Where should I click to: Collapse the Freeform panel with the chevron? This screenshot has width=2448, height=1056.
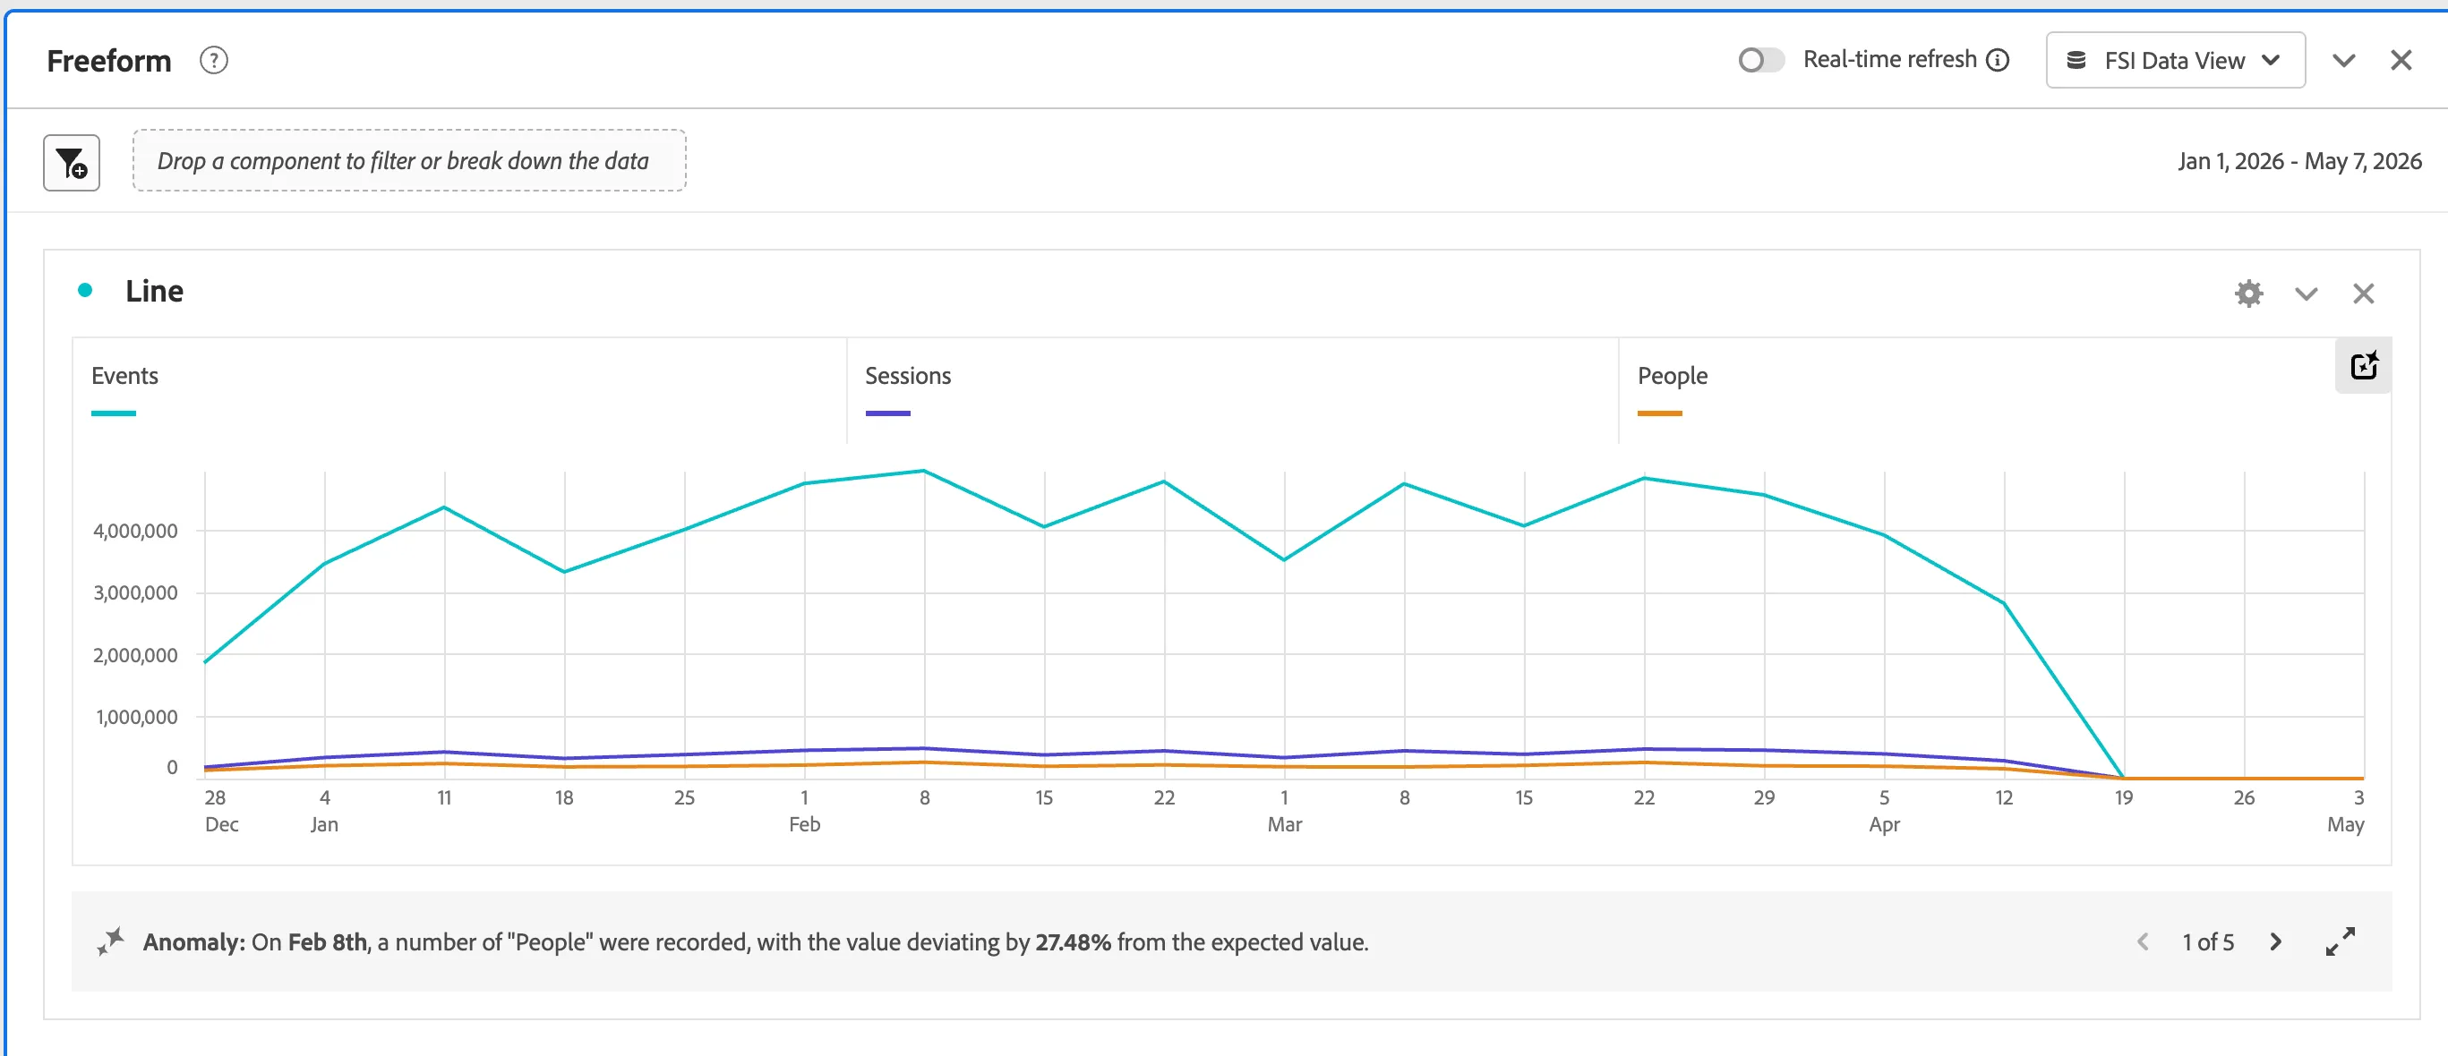point(2343,61)
